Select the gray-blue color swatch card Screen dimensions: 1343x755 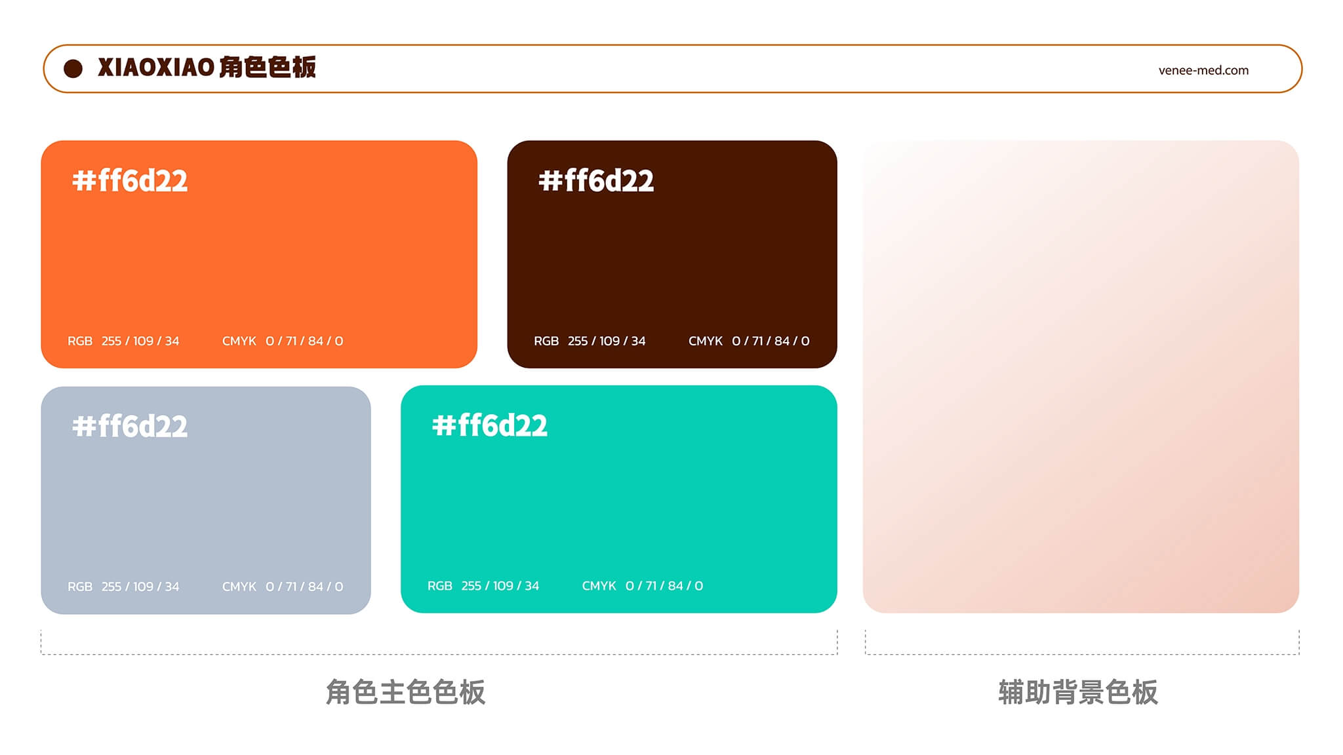[206, 500]
